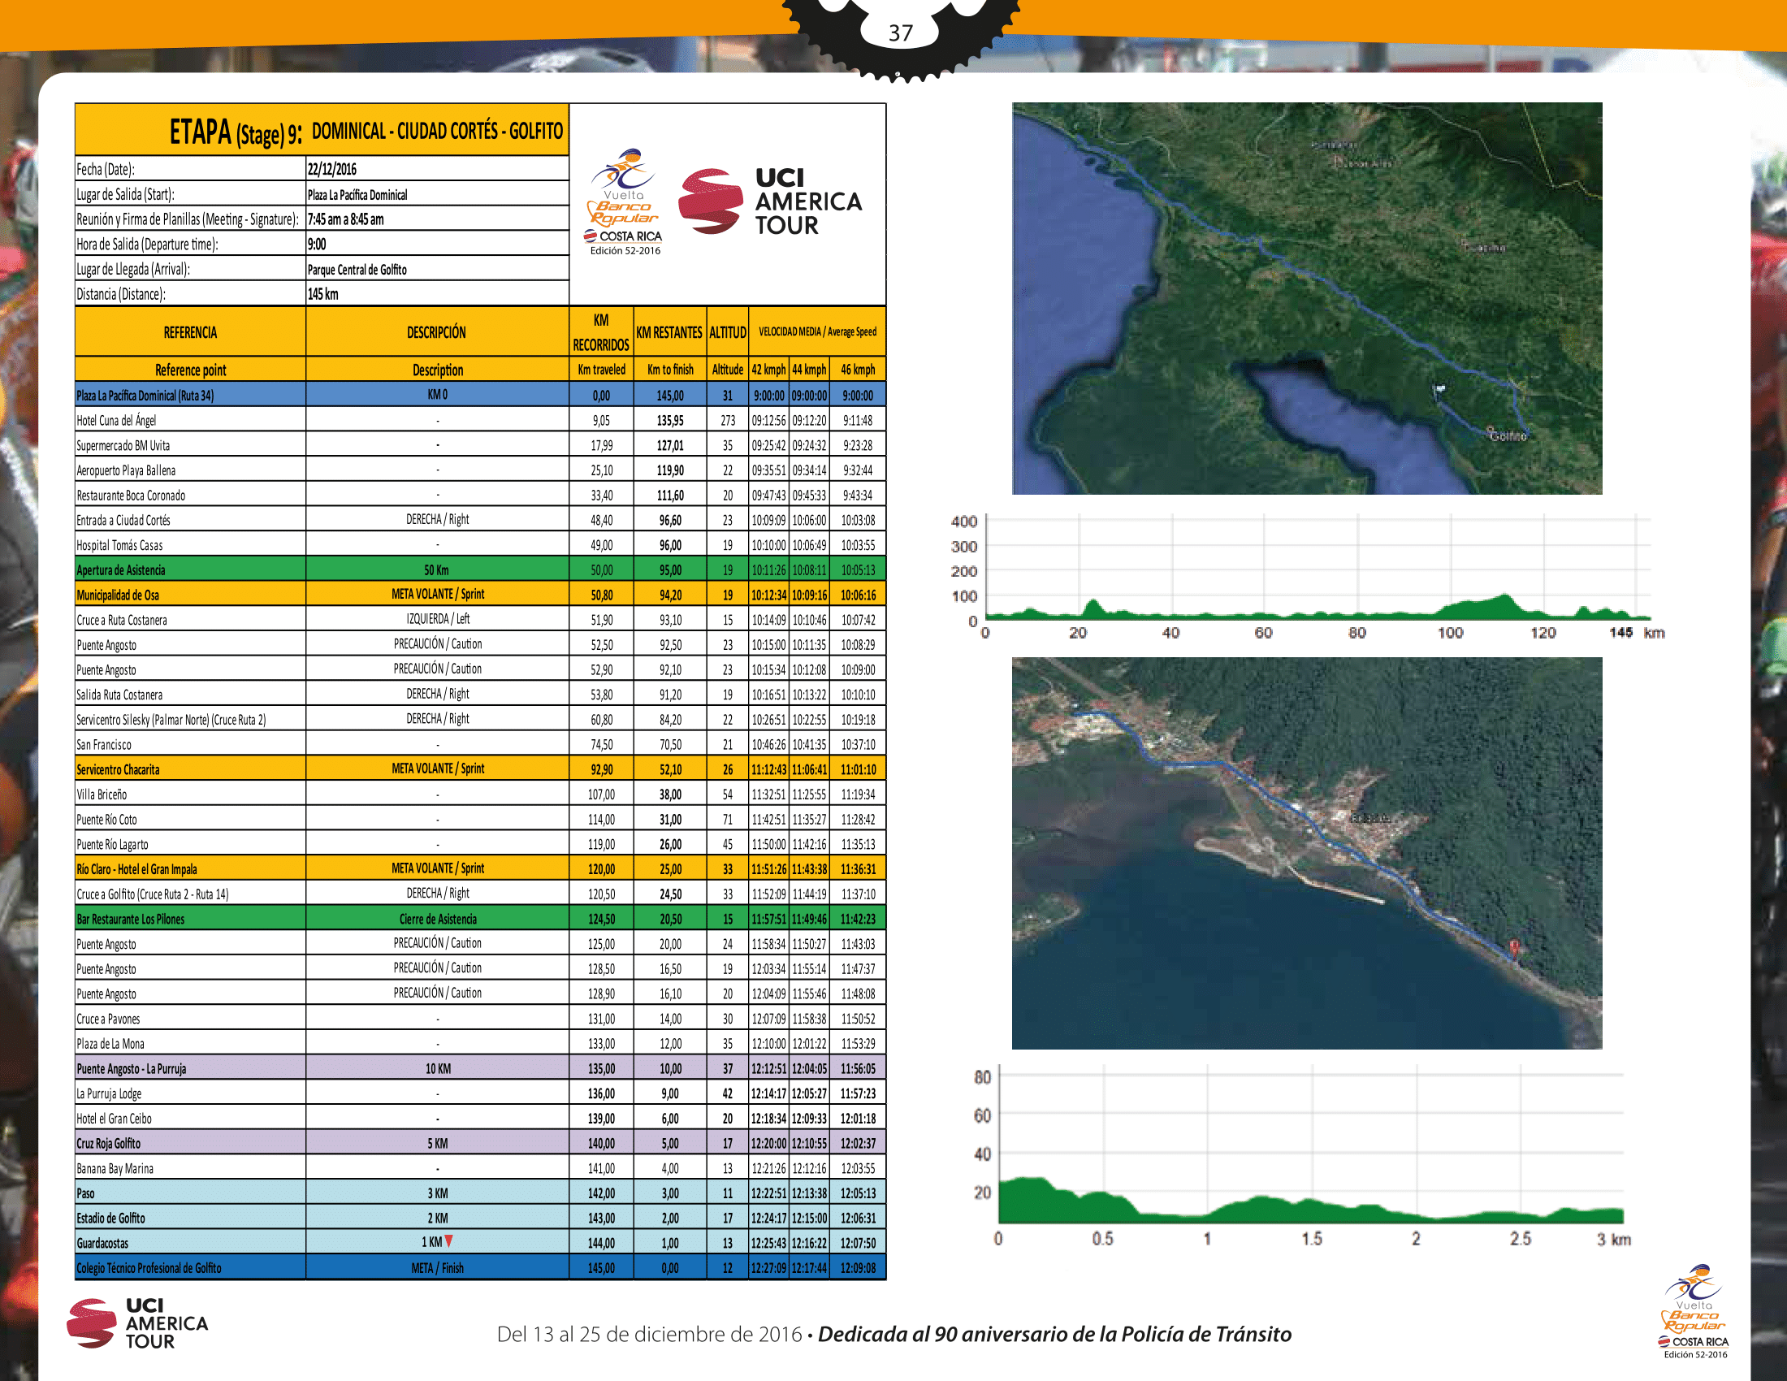Click the Golfito finish satellite map thumbnail
1787x1381 pixels.
1307,852
